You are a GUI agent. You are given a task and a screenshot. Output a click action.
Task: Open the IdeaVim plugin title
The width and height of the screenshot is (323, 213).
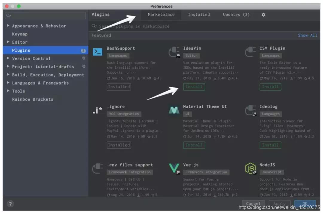tap(192, 49)
